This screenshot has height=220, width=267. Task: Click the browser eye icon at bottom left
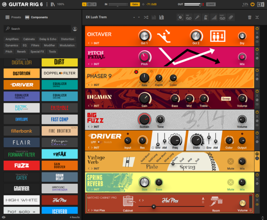point(4,217)
